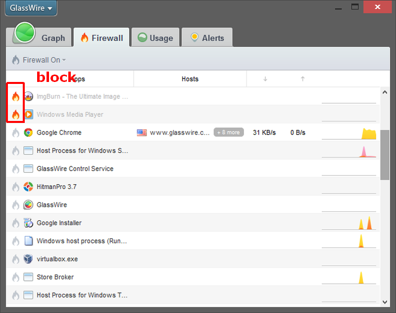Toggle flame icon for Store Broker

pyautogui.click(x=16, y=277)
